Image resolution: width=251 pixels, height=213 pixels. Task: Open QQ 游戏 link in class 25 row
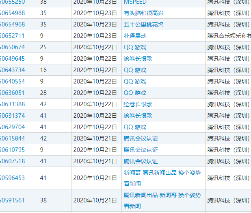[135, 47]
